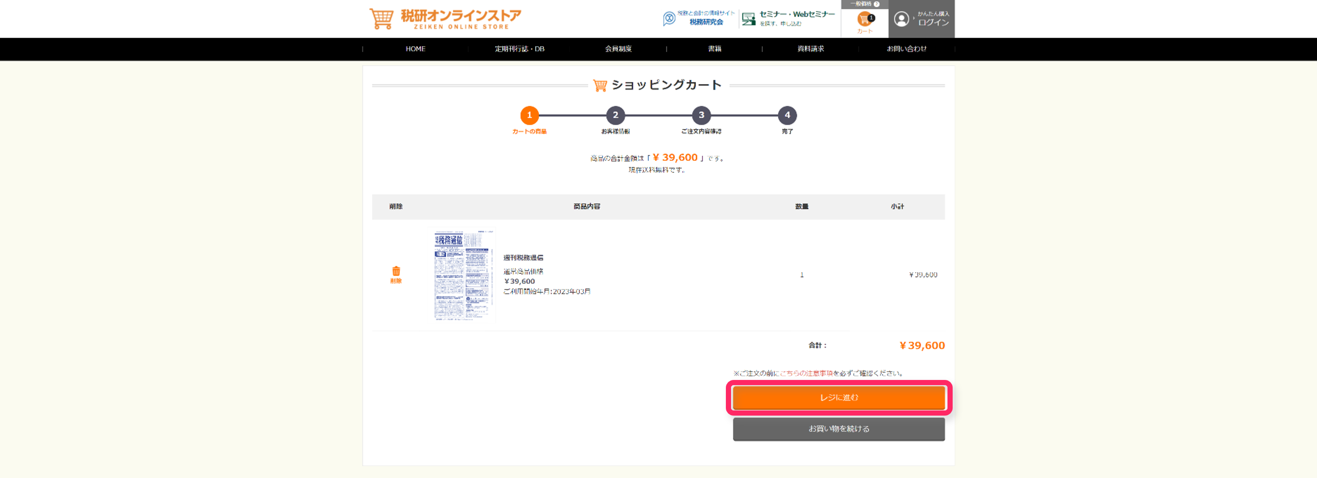Open 書籍 menu

pos(714,49)
